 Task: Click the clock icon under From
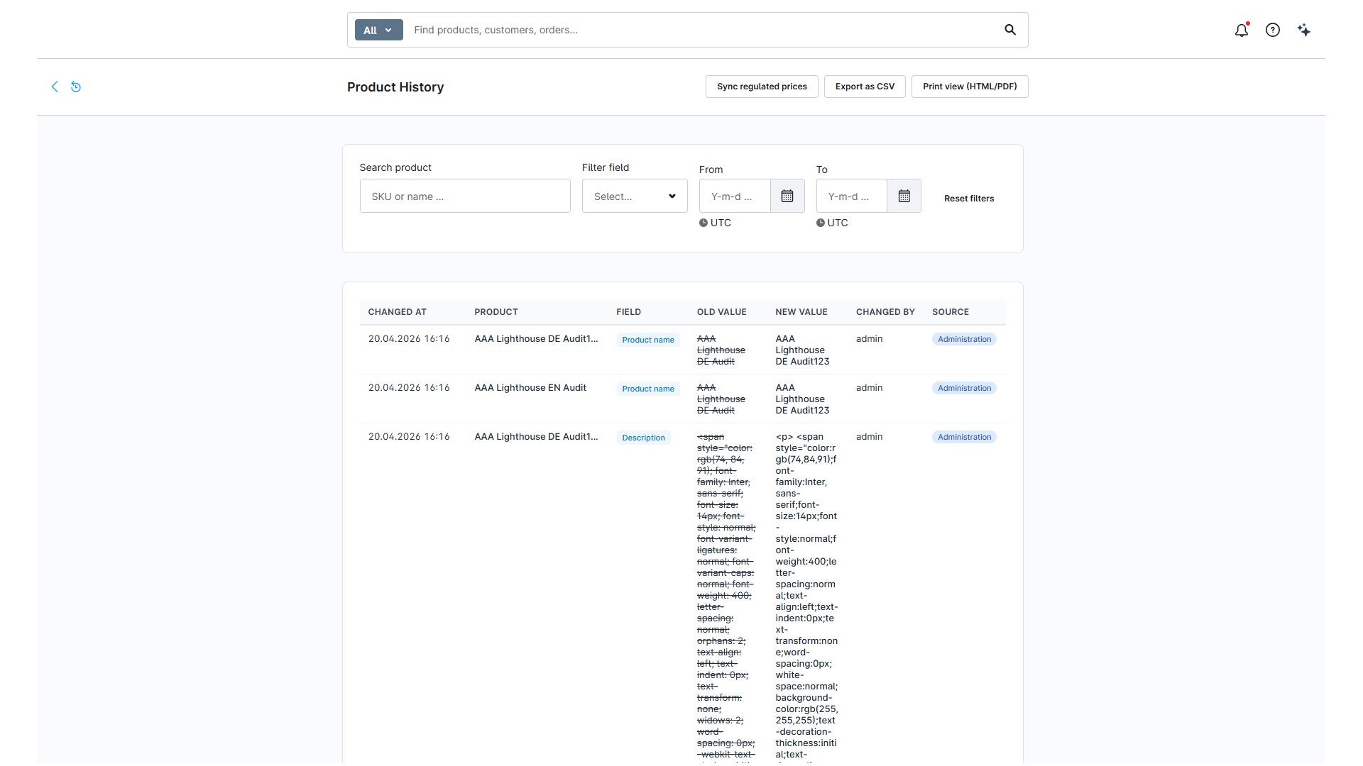click(x=703, y=223)
